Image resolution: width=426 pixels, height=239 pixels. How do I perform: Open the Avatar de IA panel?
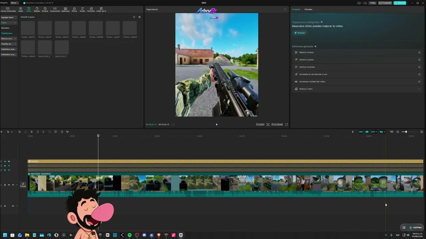coord(101,9)
